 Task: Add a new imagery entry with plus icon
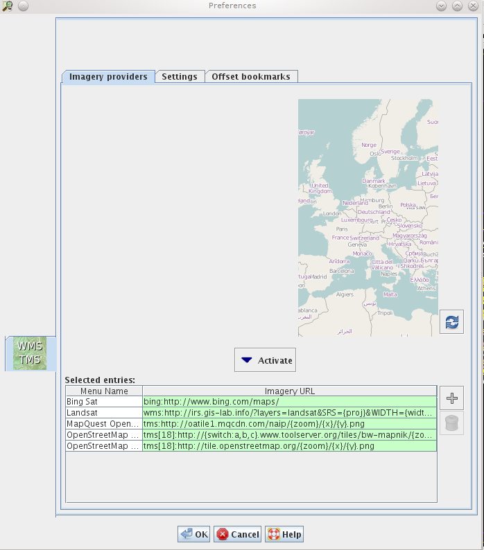pyautogui.click(x=451, y=398)
